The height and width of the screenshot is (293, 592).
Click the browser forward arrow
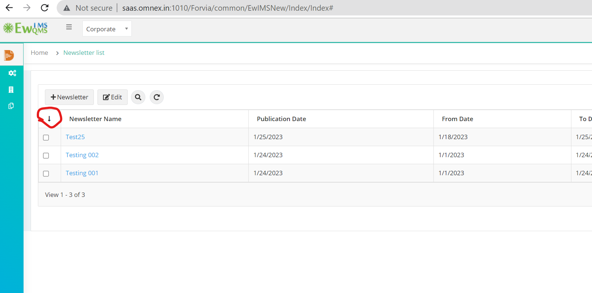27,8
